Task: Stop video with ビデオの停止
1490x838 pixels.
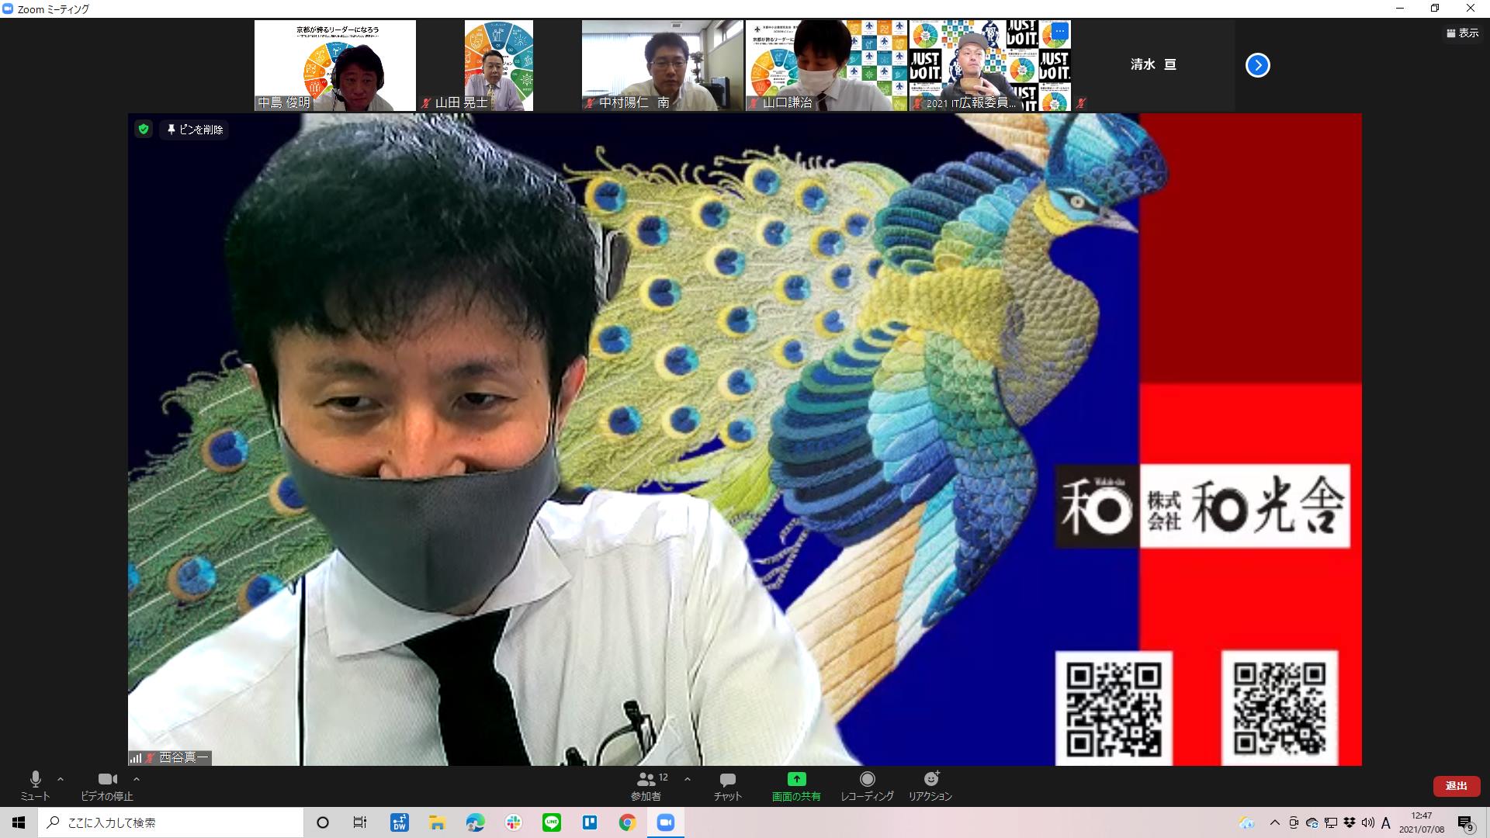Action: 107,785
